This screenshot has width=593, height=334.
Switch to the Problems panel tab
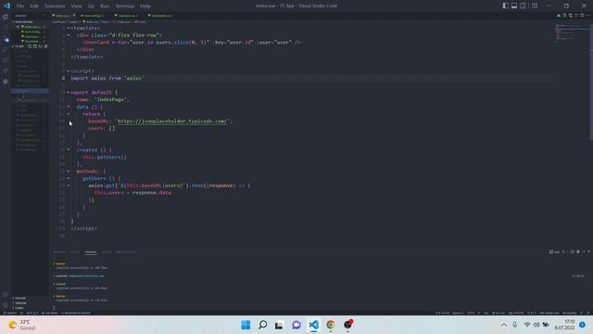(59, 252)
